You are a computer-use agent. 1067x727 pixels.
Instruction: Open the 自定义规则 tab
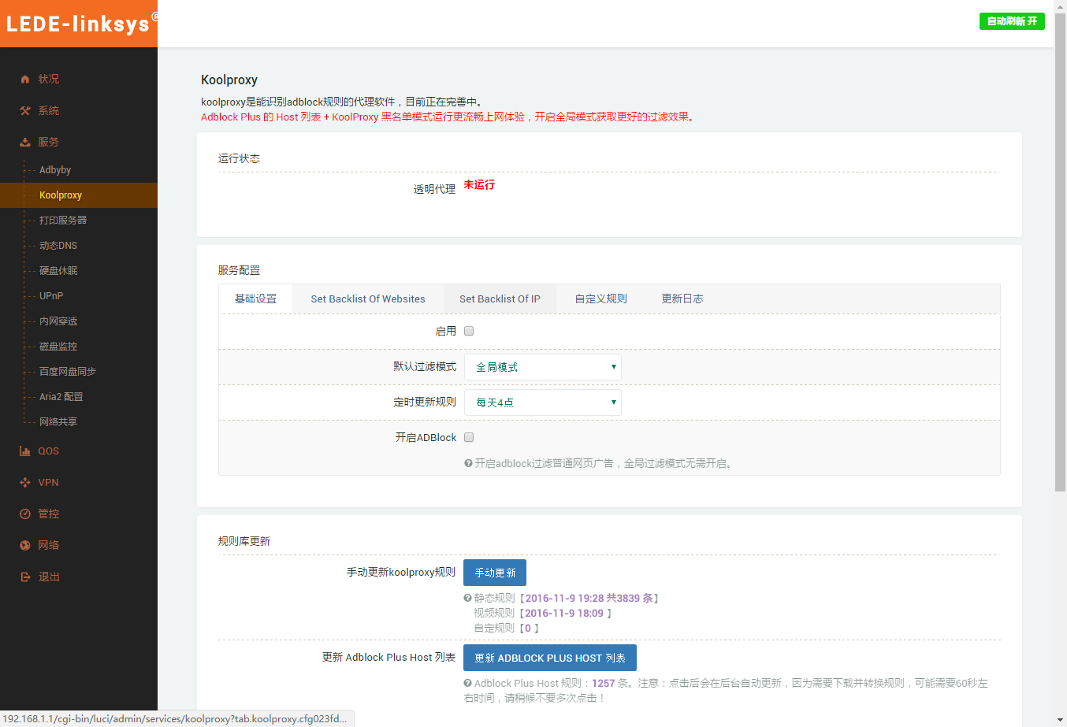pyautogui.click(x=600, y=299)
